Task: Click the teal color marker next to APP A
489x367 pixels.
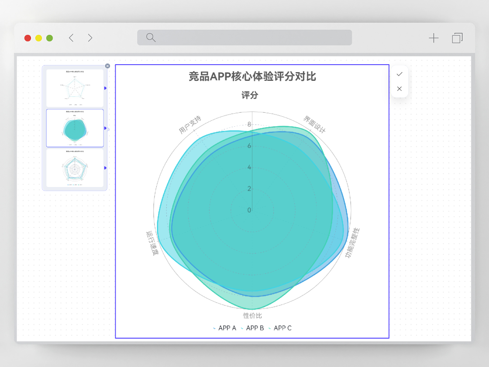Action: [x=214, y=328]
